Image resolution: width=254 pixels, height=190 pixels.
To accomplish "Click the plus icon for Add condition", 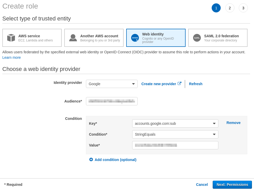I will pos(91,159).
